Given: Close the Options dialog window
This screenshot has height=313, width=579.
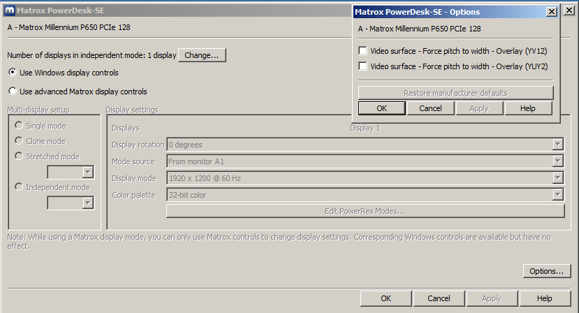Looking at the screenshot, I should [551, 12].
